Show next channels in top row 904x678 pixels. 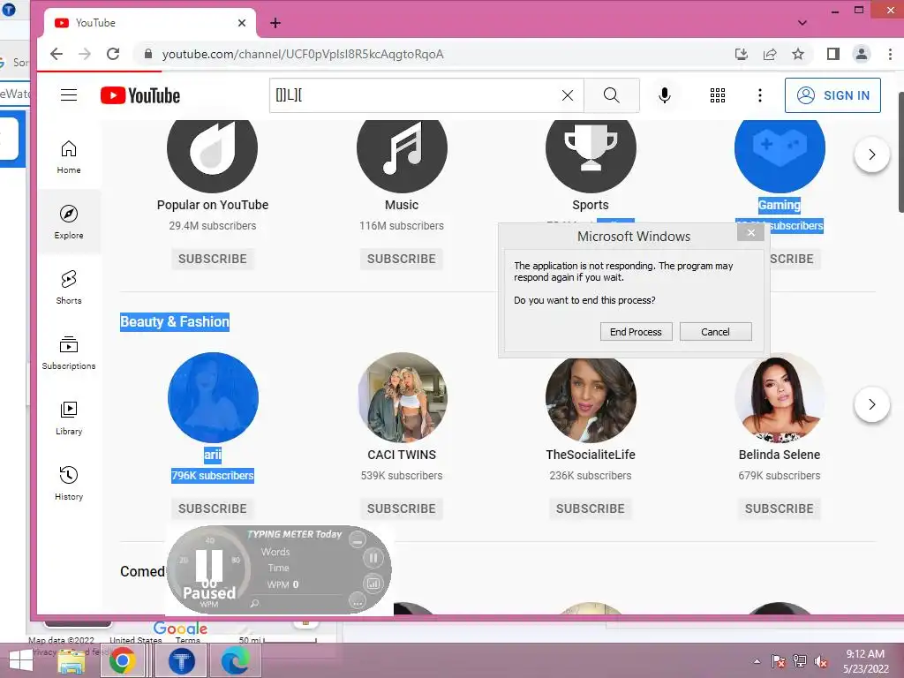point(871,154)
